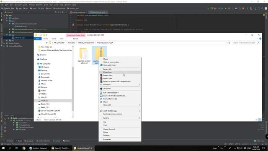This screenshot has width=268, height=151.
Task: Click Mobile_Development in the address breadcrumb
Action: (x=86, y=43)
